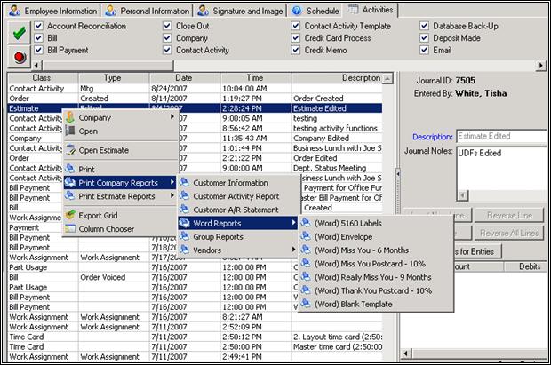Expand the Vendors submenu arrow
551x365 pixels.
click(294, 250)
